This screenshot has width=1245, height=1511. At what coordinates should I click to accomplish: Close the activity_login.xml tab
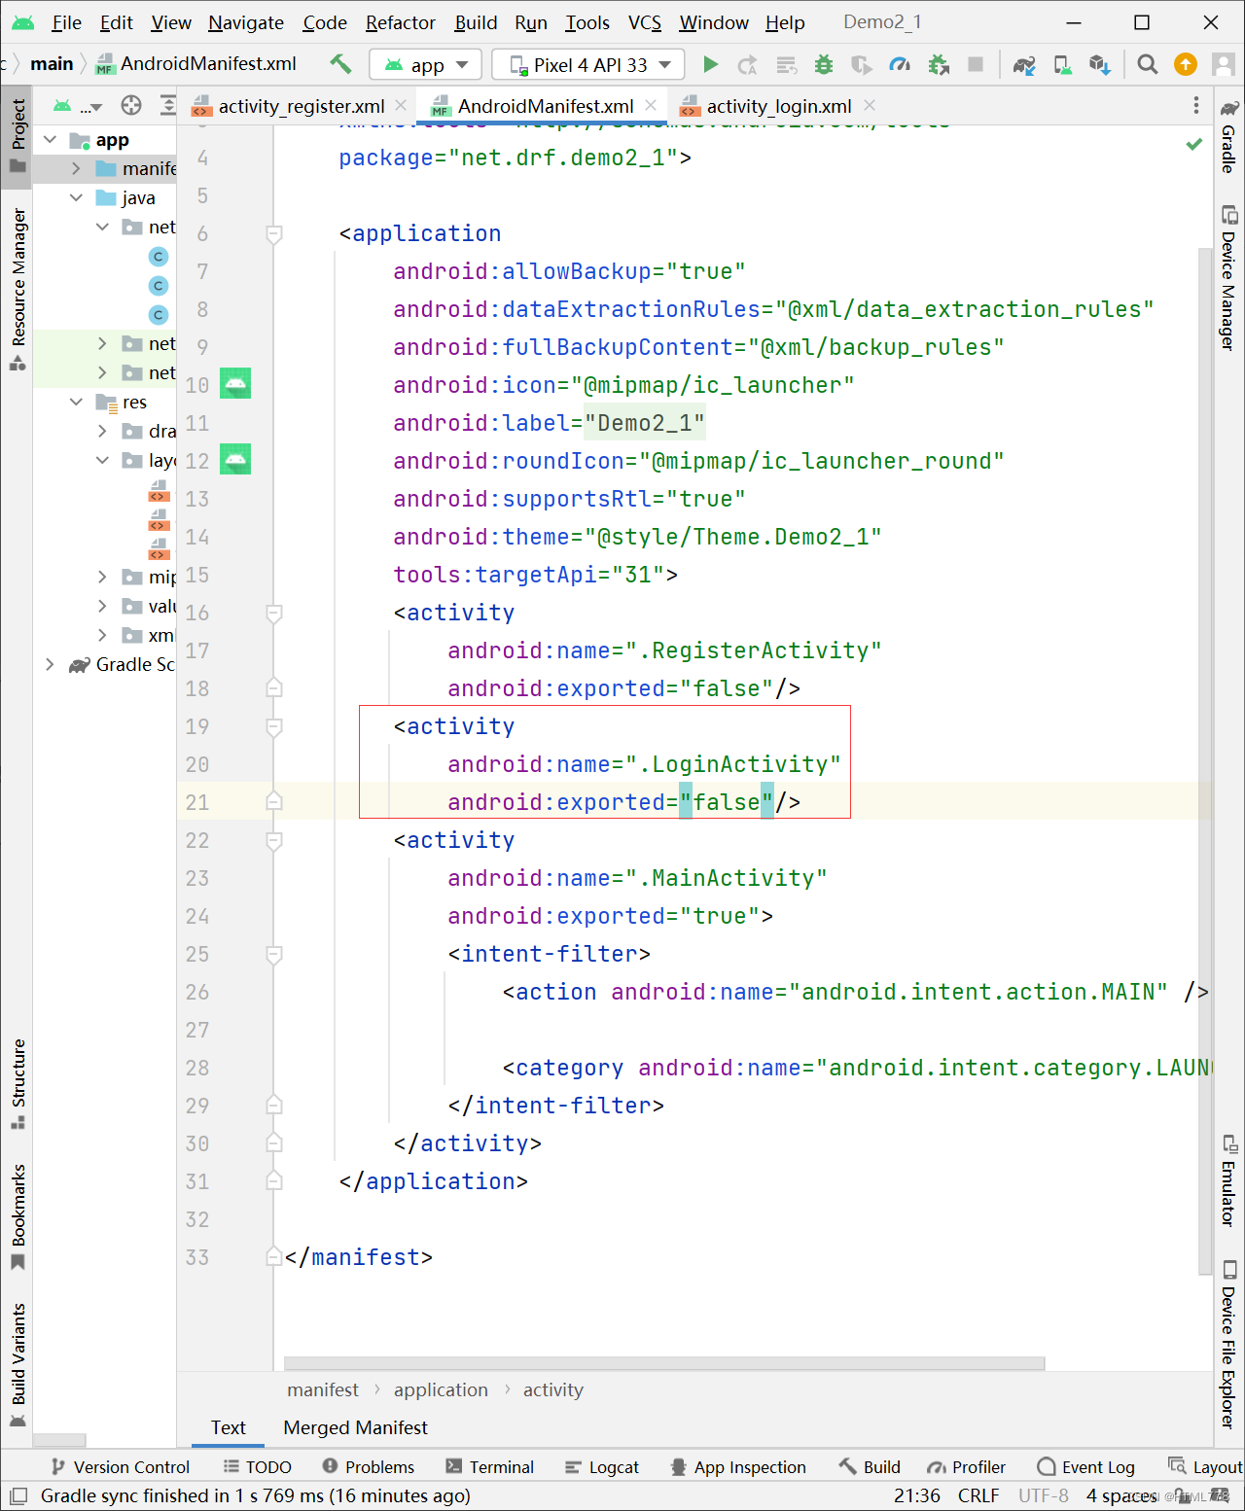pyautogui.click(x=870, y=105)
